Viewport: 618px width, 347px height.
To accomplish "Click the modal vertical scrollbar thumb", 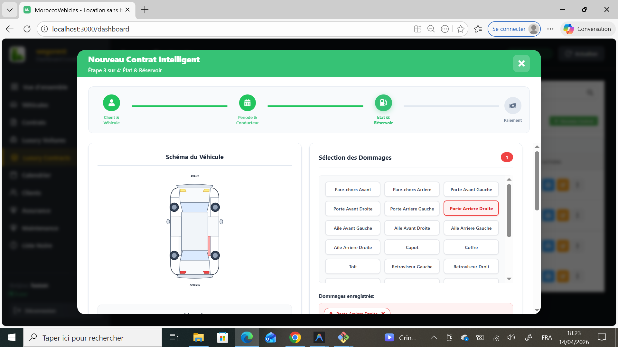I will (x=537, y=181).
